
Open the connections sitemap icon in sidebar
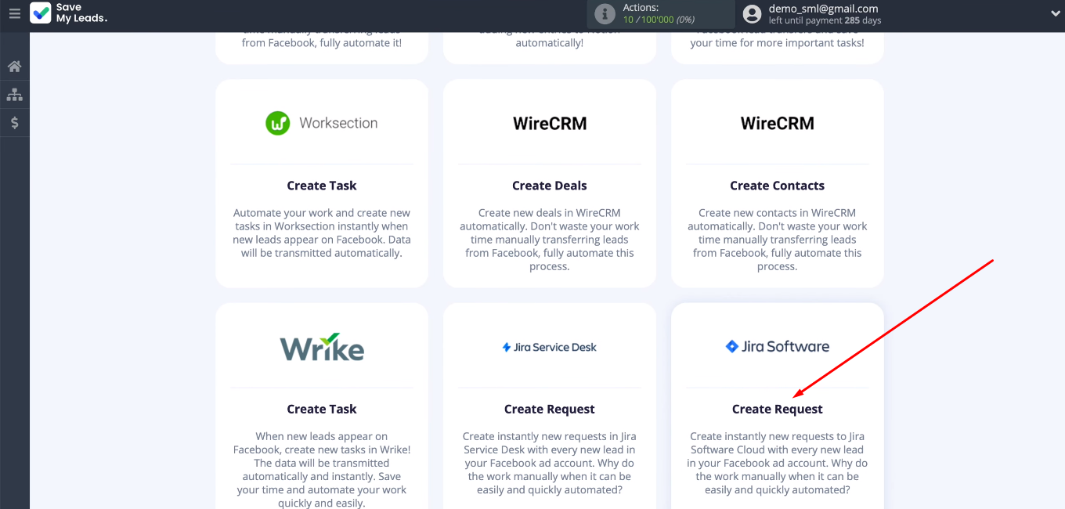(14, 95)
